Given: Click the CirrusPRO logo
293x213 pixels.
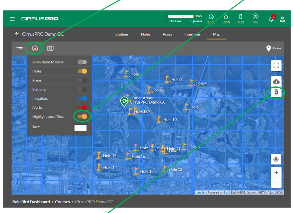Looking at the screenshot, I should click(40, 19).
